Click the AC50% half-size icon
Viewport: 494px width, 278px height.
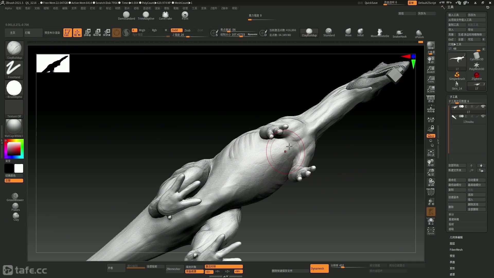click(x=431, y=89)
